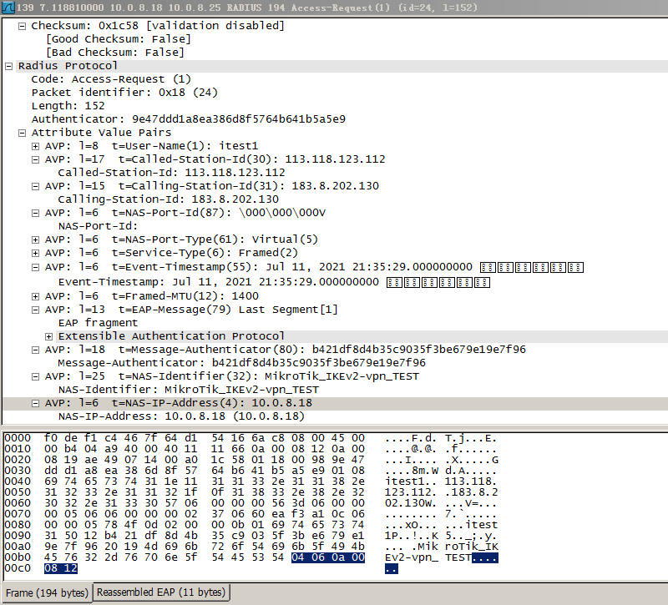This screenshot has width=668, height=605.
Task: Click hex offset 0000 row label
Action: click(x=18, y=438)
